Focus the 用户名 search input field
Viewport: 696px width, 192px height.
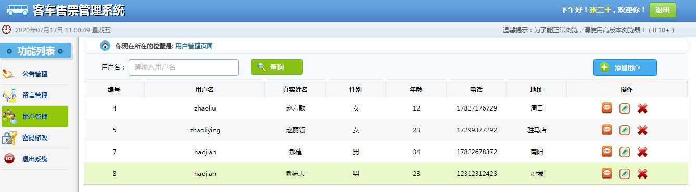click(x=184, y=67)
